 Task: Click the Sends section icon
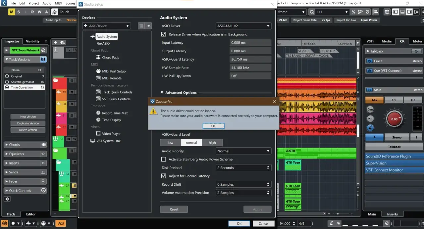pos(43,172)
